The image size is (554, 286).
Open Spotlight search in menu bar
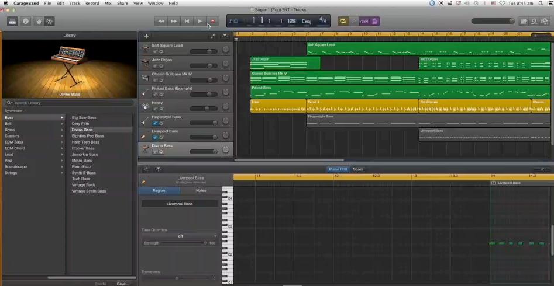tap(541, 3)
